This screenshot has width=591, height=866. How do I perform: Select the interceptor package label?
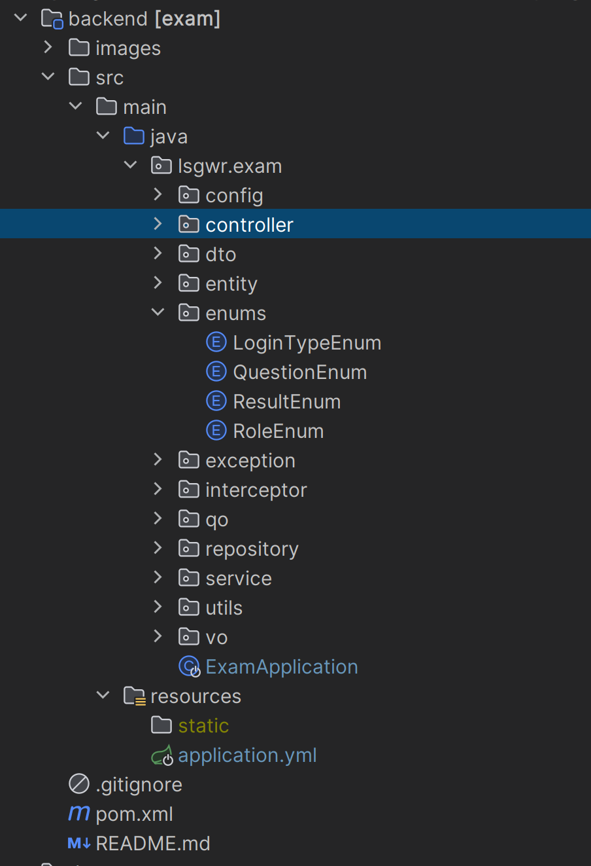coord(256,490)
